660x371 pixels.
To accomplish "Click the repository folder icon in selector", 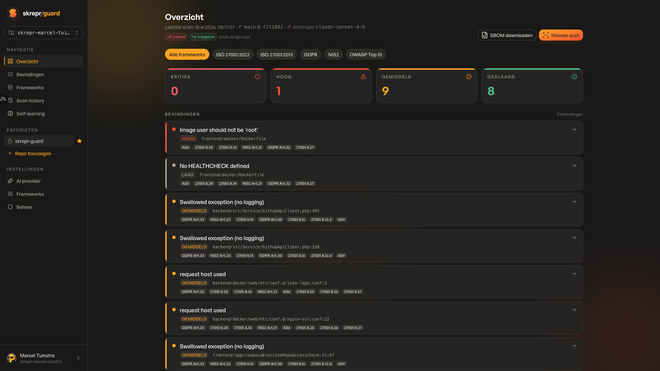I will coord(11,33).
